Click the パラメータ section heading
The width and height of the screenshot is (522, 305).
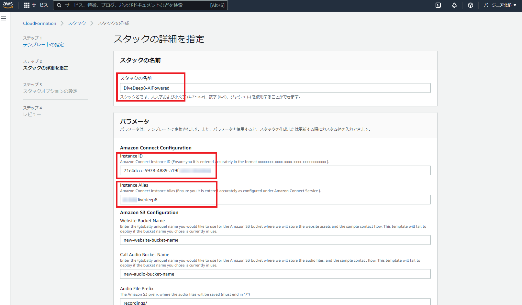click(x=135, y=122)
